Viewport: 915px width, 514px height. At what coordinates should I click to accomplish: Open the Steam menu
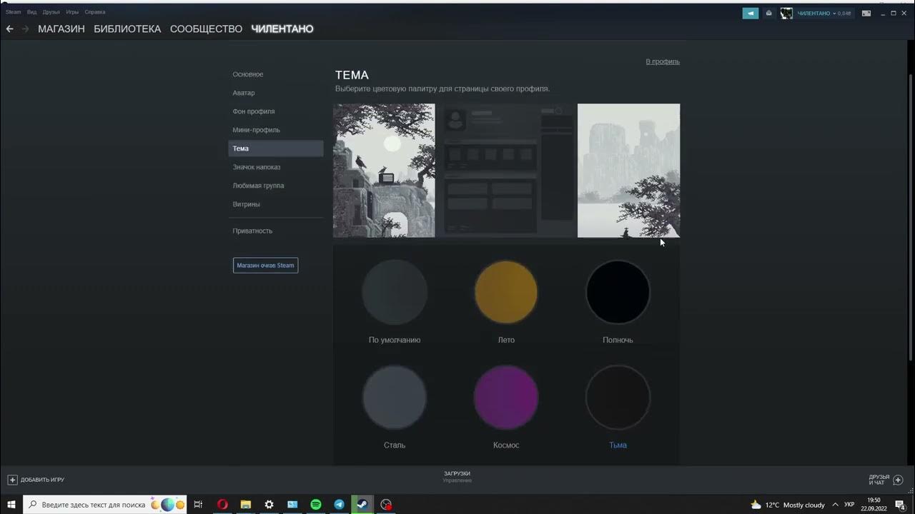[14, 12]
